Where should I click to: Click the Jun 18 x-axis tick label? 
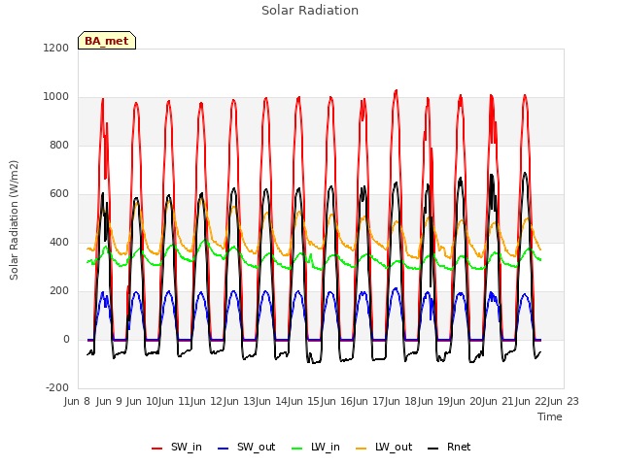[400, 401]
